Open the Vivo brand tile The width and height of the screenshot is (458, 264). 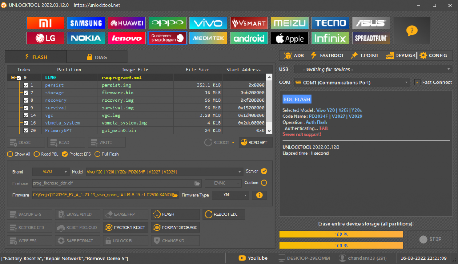point(208,23)
